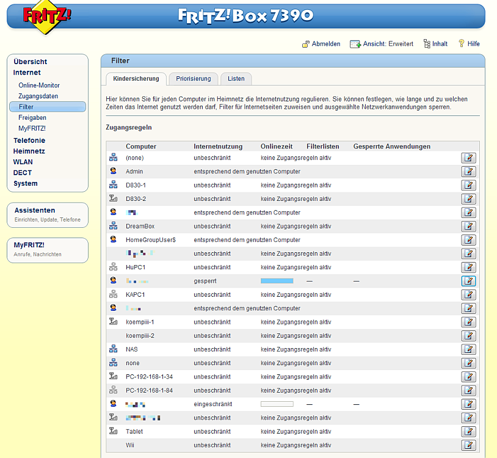Open Inhalt contents link
This screenshot has height=458, width=497.
coord(435,44)
